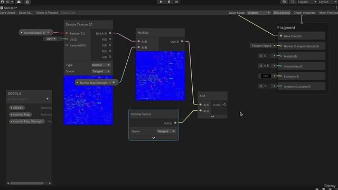The image size is (338, 190).
Task: Select the SGS3Lit graph tab
Action: (x=8, y=8)
